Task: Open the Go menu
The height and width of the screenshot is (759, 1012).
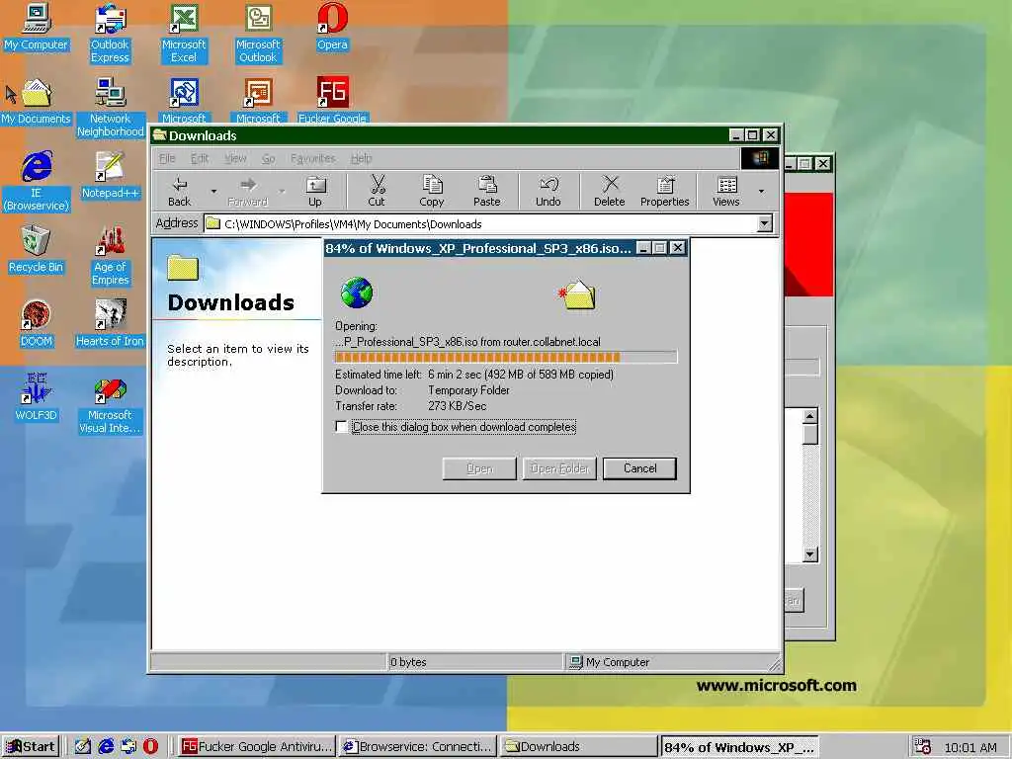Action: click(x=269, y=158)
